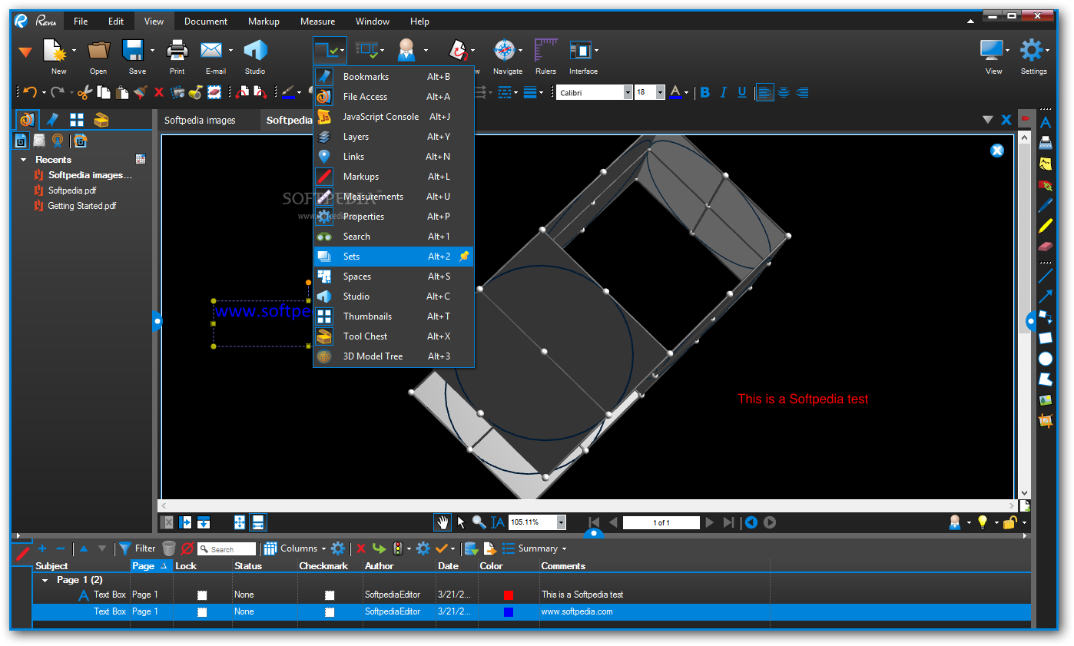
Task: Open the Interface dropdown arrow
Action: (x=596, y=51)
